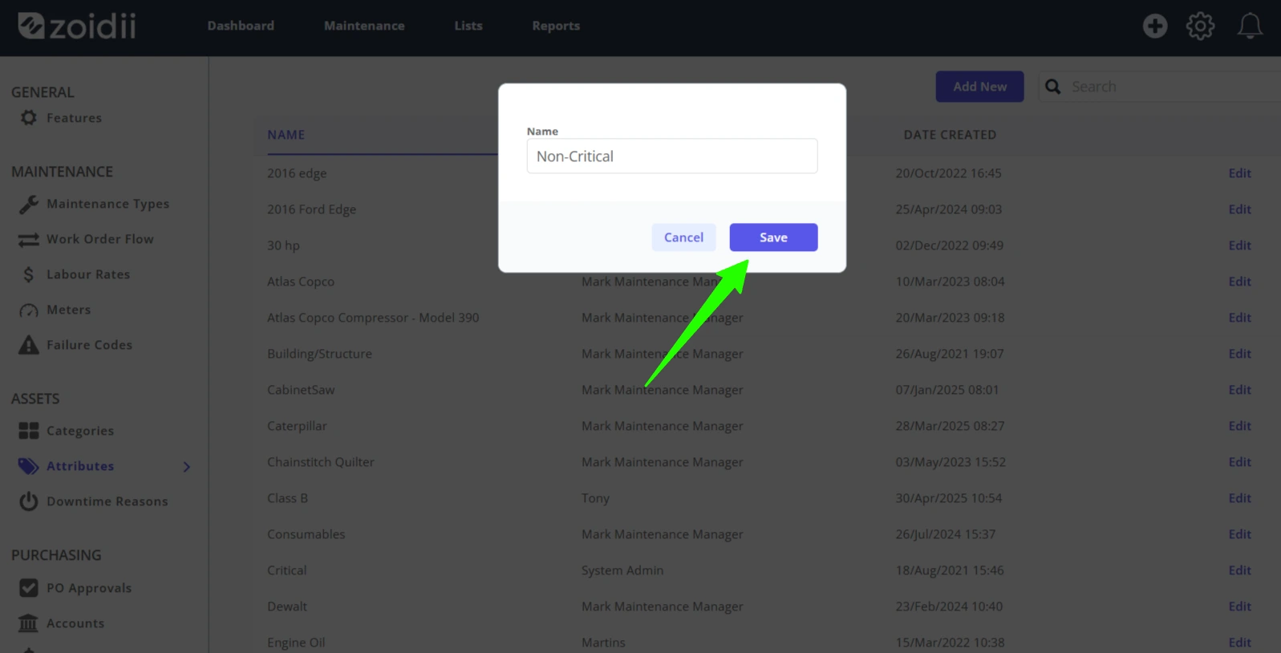Open Work Order Flow settings
Screen dimensions: 1281x653
(x=100, y=239)
